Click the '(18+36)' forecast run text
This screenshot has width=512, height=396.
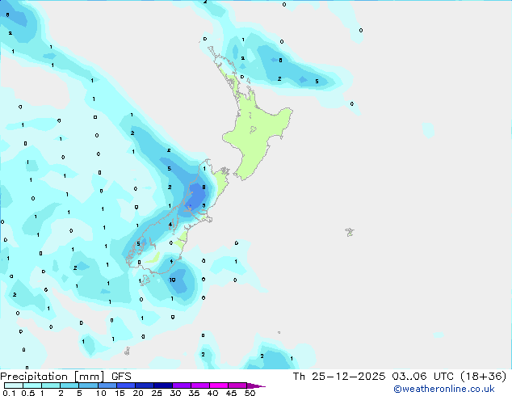[483, 377]
